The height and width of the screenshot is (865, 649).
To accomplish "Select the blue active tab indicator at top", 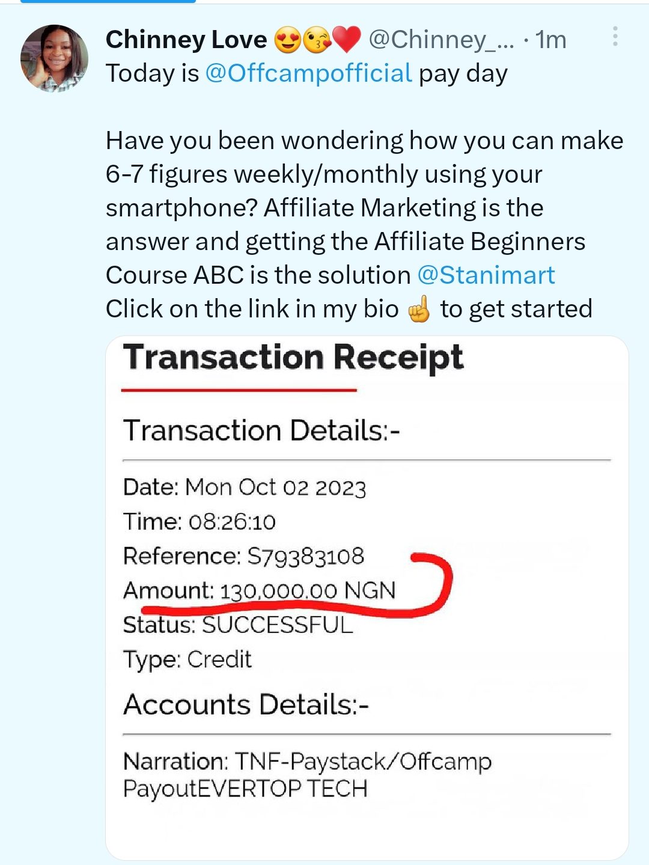I will 108,2.
